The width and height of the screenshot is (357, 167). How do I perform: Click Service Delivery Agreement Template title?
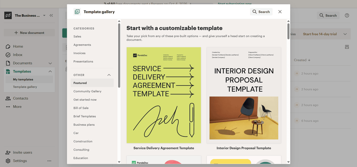click(x=164, y=148)
